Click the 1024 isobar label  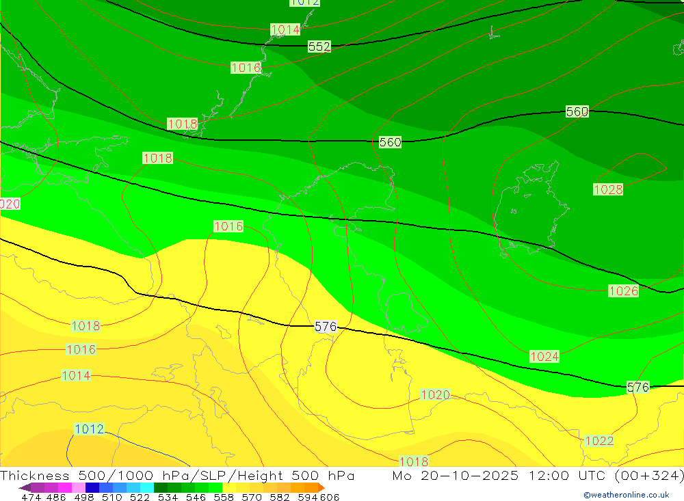pyautogui.click(x=544, y=357)
